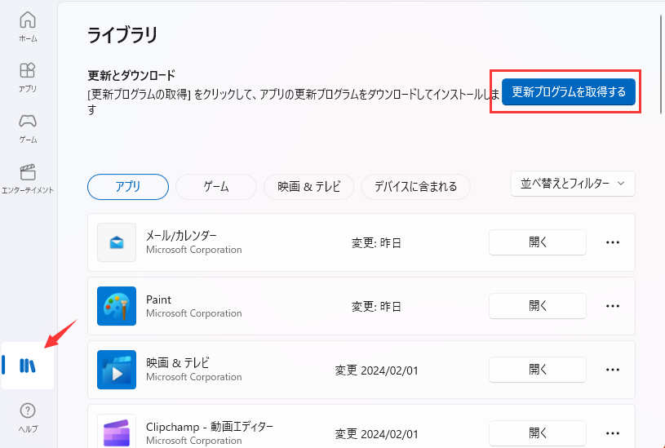The height and width of the screenshot is (448, 665).
Task: Click the vertical scrollbar at the right
Action: pos(662,64)
